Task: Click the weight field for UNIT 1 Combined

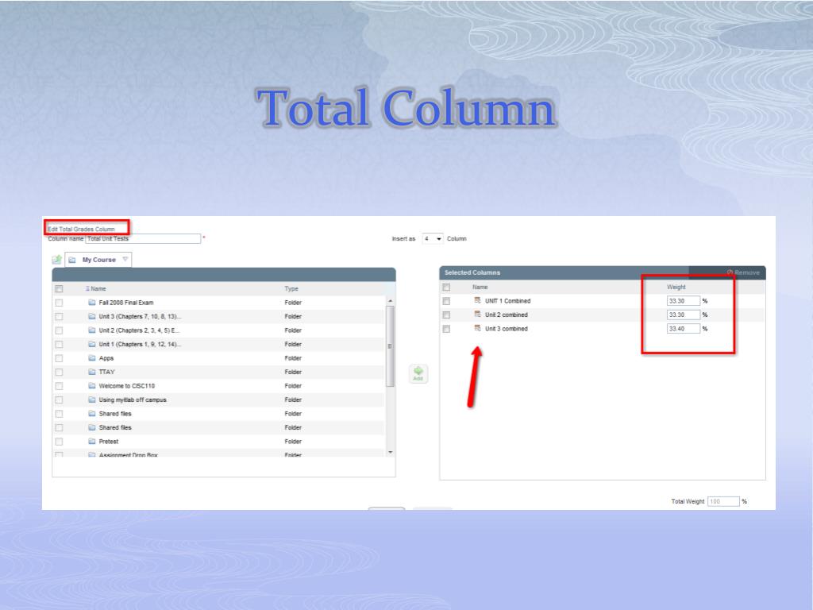Action: pos(683,301)
